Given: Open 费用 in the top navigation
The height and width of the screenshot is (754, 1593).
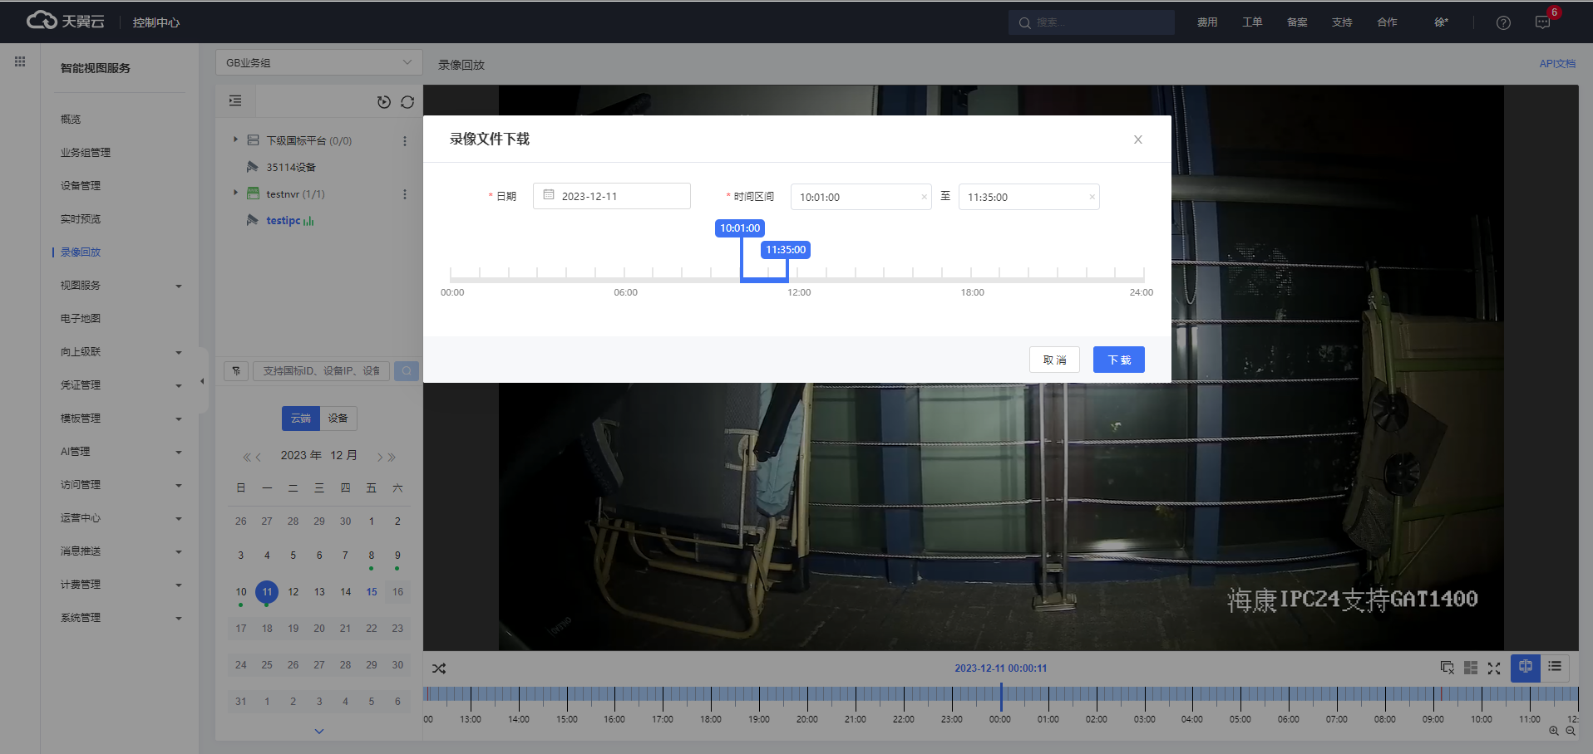Looking at the screenshot, I should pyautogui.click(x=1207, y=22).
